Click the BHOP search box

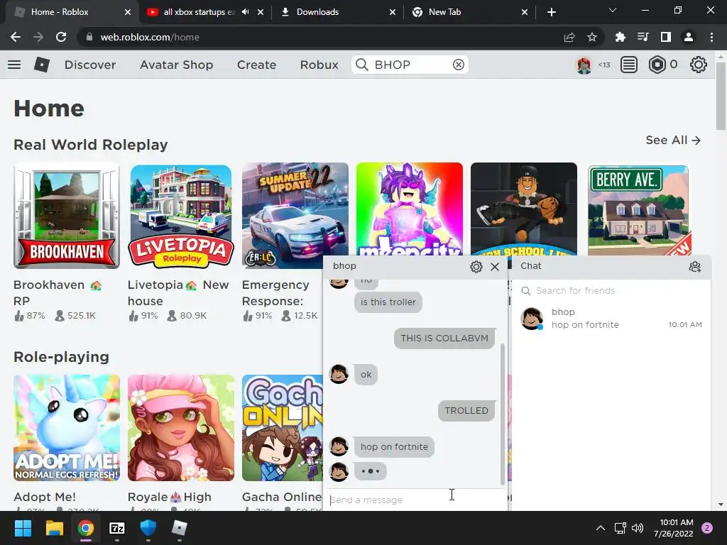pos(410,65)
